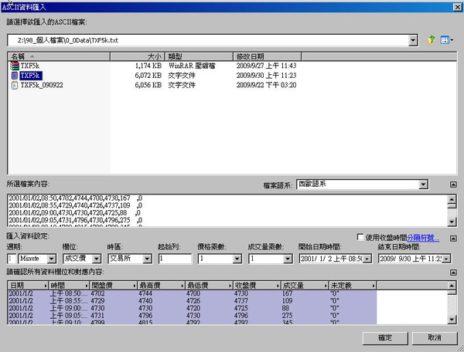Collapse the 匯入資料設定 section
The height and width of the screenshot is (352, 464).
click(453, 238)
